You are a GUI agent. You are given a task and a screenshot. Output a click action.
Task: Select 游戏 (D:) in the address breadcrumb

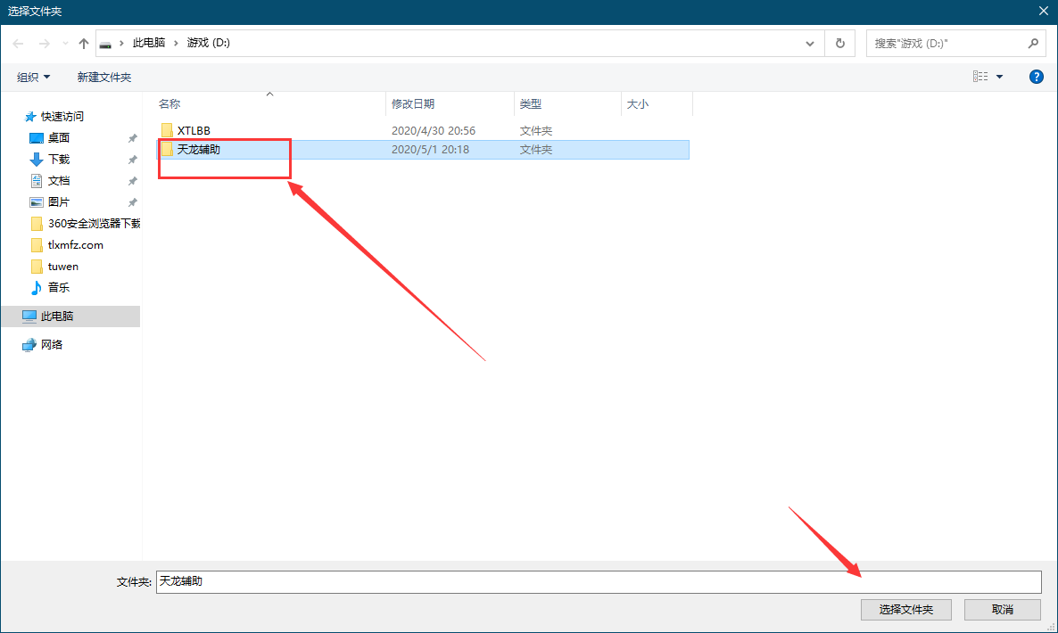tap(209, 43)
